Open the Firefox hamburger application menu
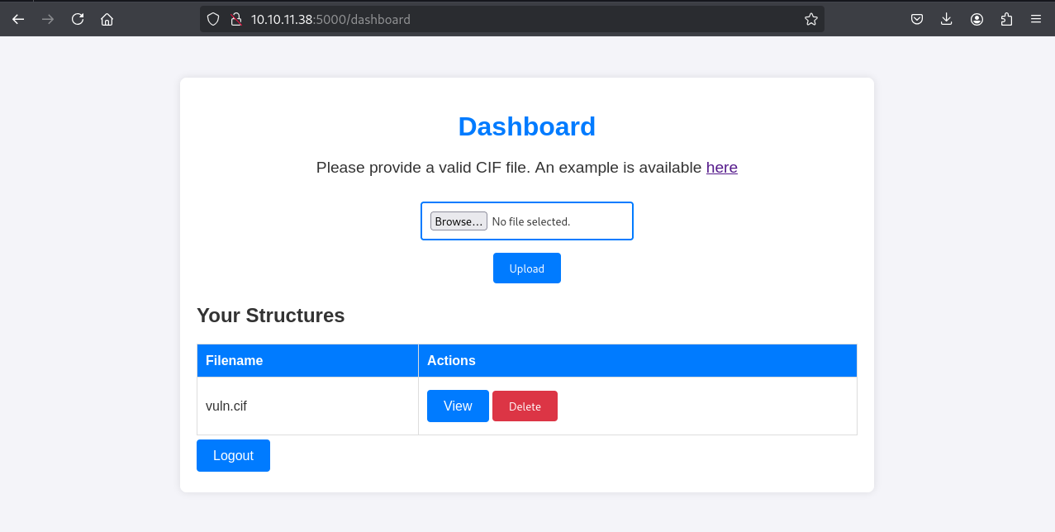 pos(1036,19)
